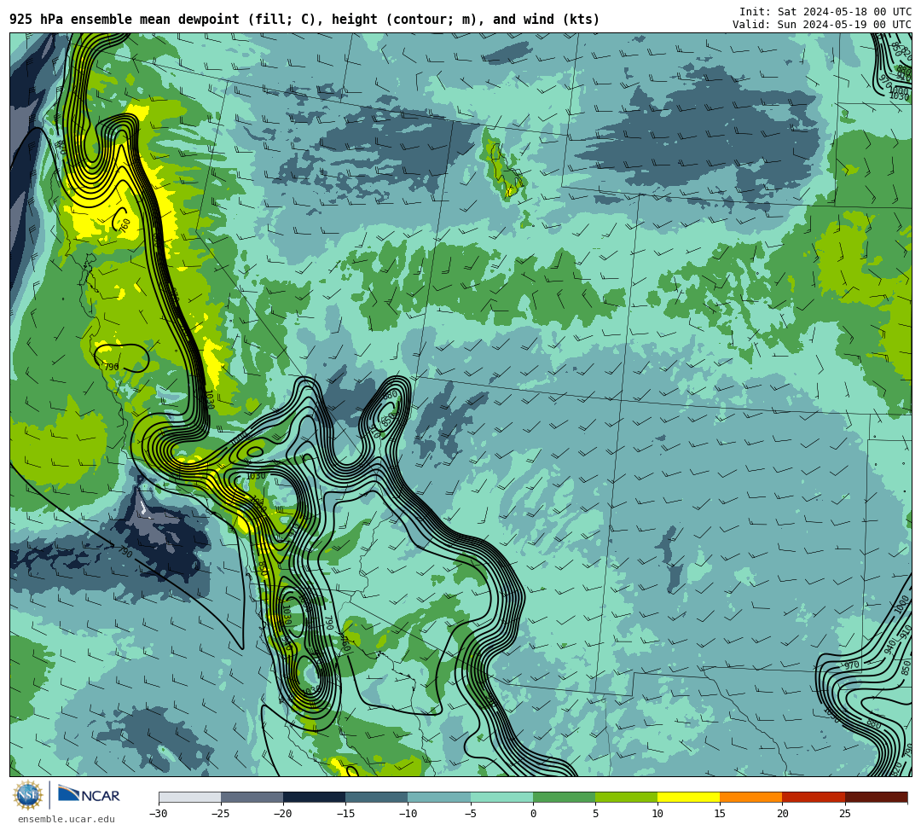This screenshot has height=830, width=921.
Task: Click the 'Valid: Sun 2024-05-19 00 UTC' text
Action: (x=822, y=24)
